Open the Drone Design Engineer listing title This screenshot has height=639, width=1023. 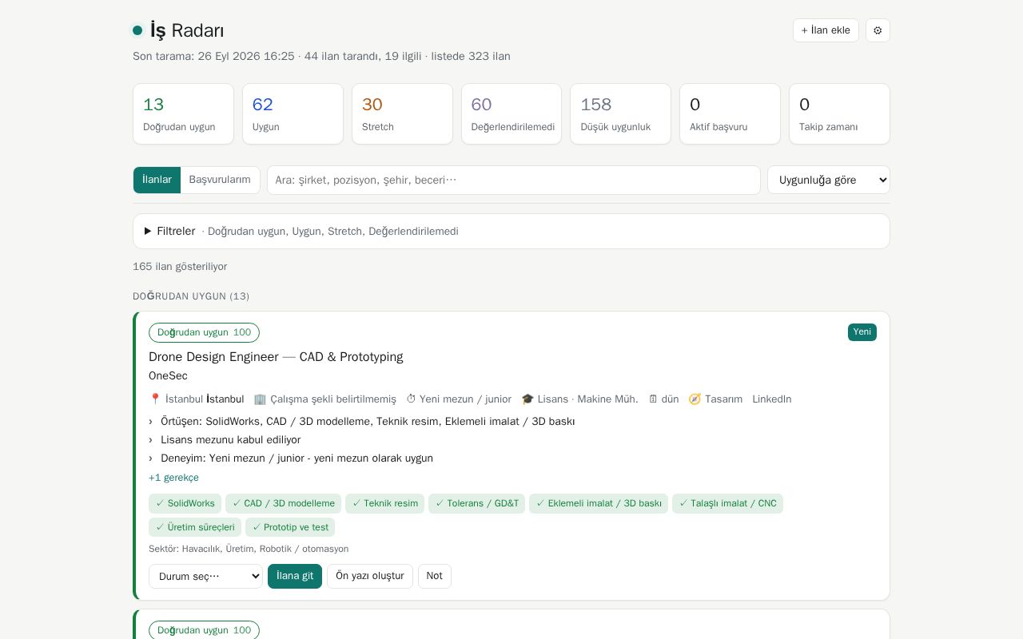(x=276, y=357)
